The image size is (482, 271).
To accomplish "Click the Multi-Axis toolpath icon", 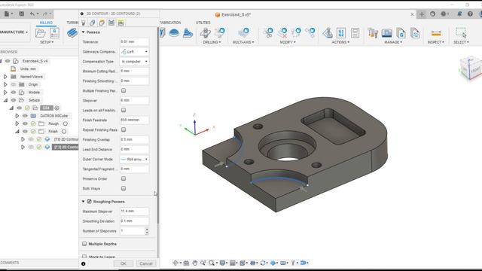I will (243, 32).
